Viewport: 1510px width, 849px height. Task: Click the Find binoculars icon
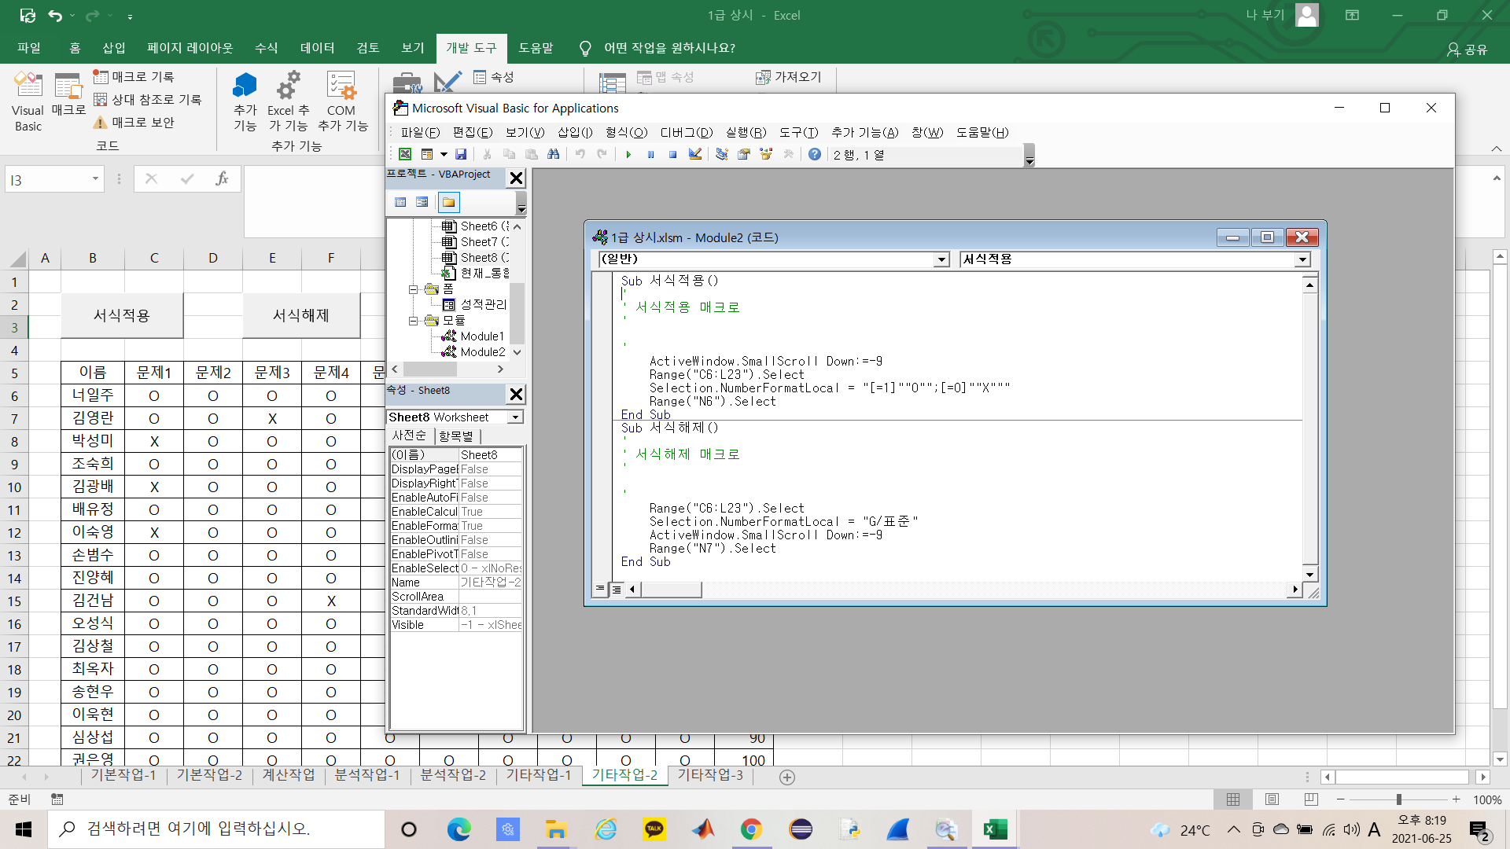(554, 155)
